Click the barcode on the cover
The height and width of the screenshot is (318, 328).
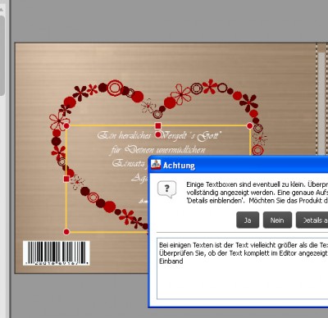(x=57, y=252)
